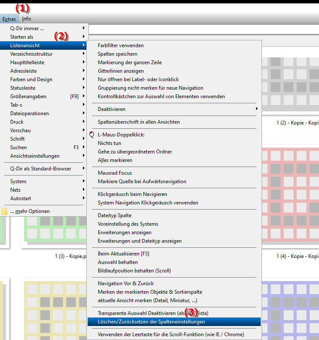Open the Schrift submenu
319x340 pixels.
point(43,139)
